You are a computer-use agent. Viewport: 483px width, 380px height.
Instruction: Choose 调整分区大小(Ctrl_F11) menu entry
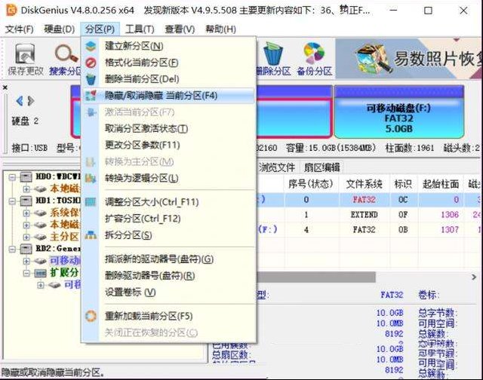coord(168,202)
